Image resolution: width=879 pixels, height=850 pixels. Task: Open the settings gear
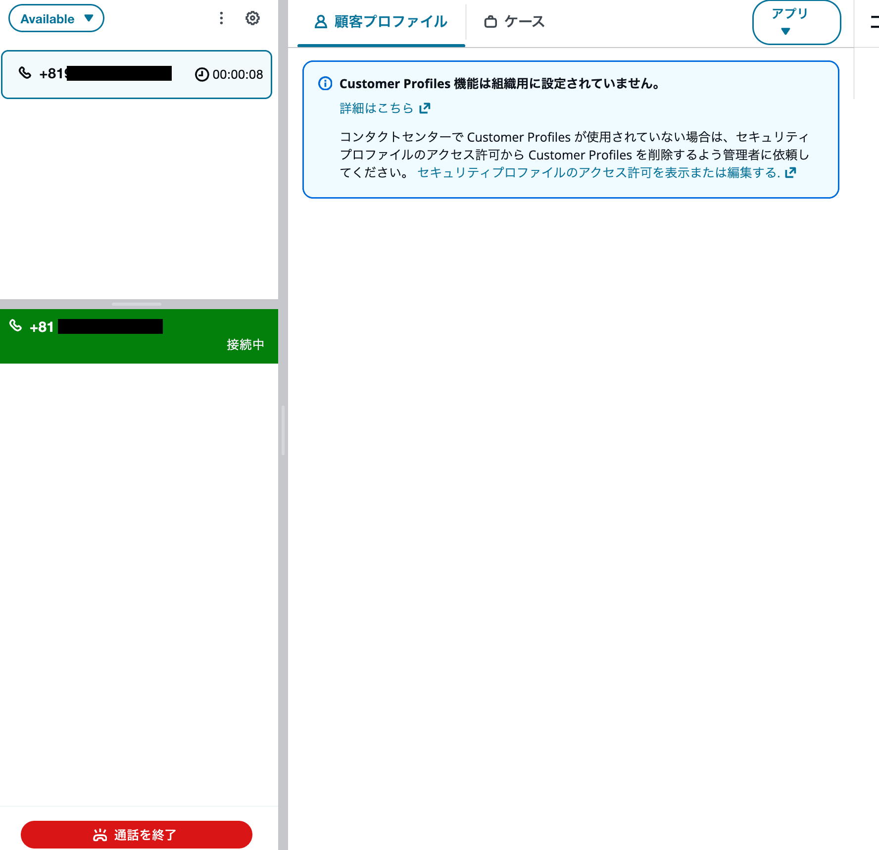click(x=252, y=18)
